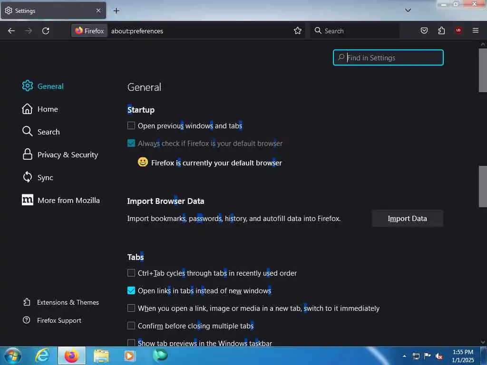The height and width of the screenshot is (365, 487).
Task: Click the Sync arrows icon in sidebar
Action: pyautogui.click(x=27, y=177)
